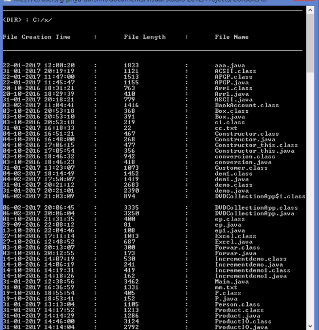Select the file name Forvar.java
319x330 pixels.
[235, 253]
